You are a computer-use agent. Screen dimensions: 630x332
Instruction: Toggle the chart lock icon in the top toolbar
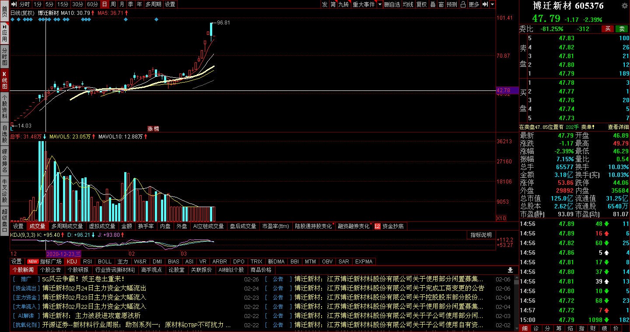[x=463, y=4]
